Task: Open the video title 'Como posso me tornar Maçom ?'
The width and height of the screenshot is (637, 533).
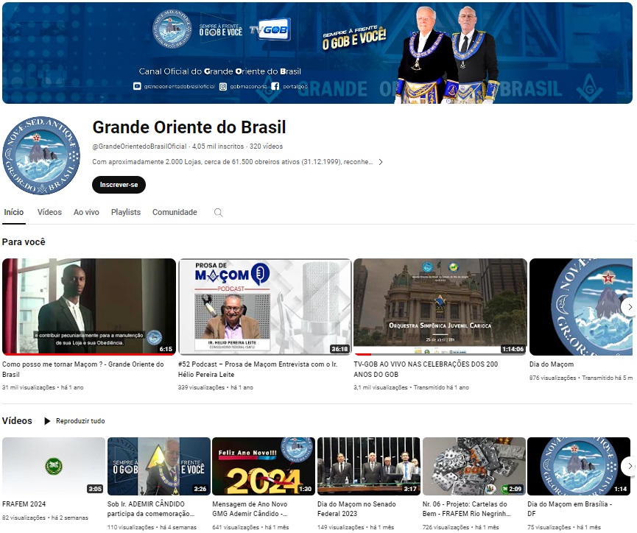Action: 83,370
